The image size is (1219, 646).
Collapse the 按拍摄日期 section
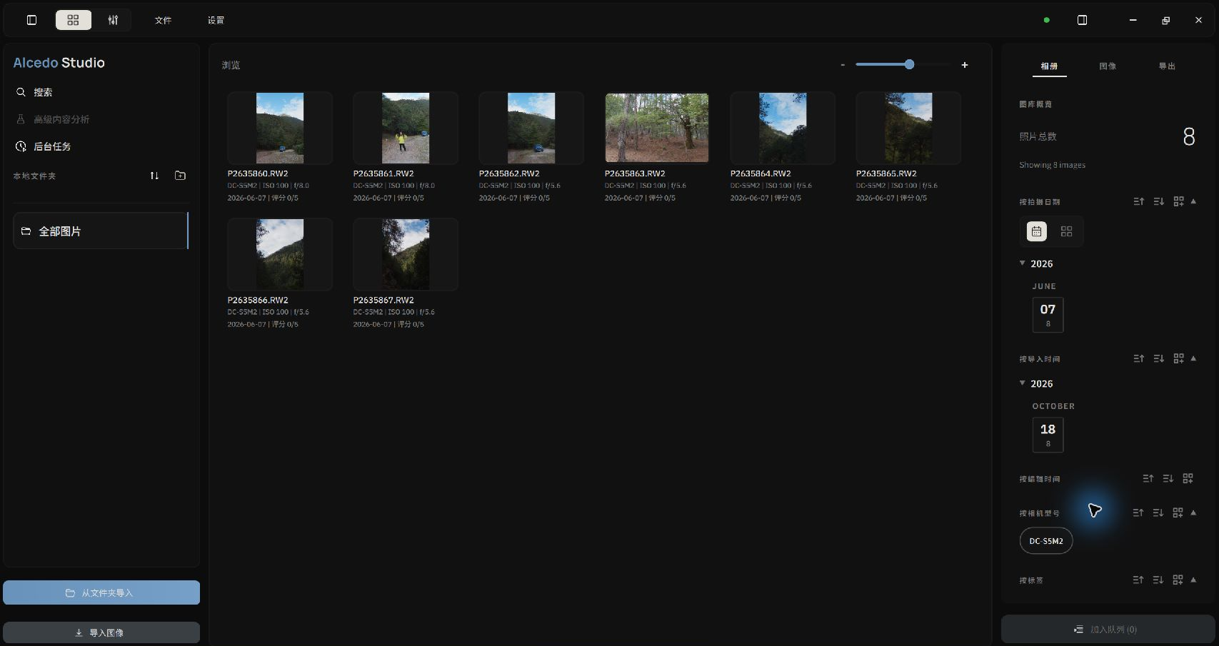1193,201
